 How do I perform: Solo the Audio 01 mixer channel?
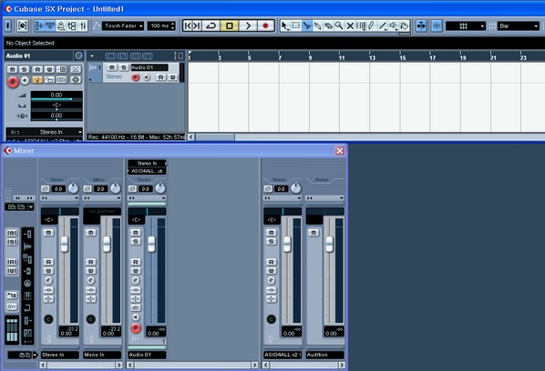[x=136, y=241]
